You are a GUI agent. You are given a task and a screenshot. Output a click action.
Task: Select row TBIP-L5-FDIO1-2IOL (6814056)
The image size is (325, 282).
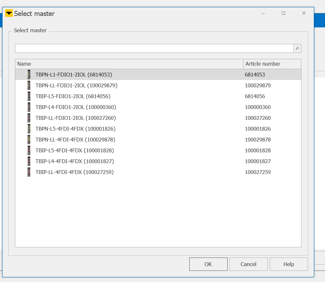158,96
